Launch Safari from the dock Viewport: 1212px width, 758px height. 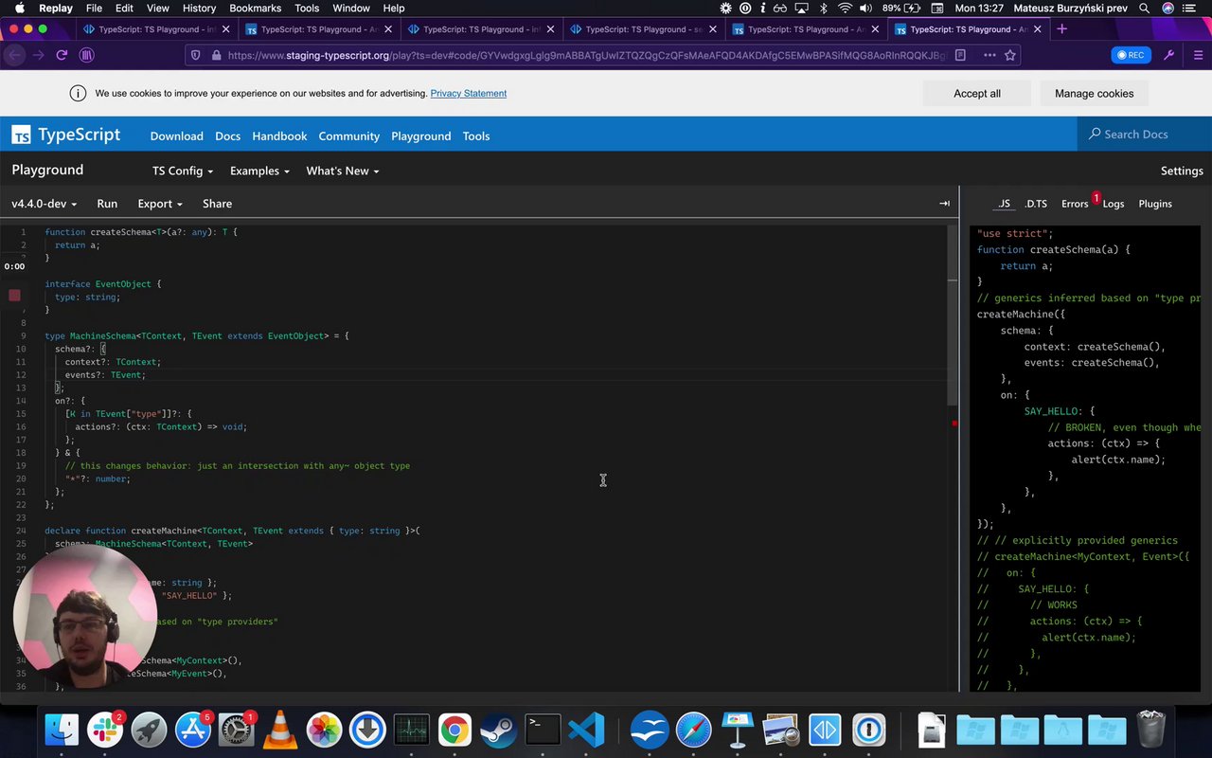point(693,730)
